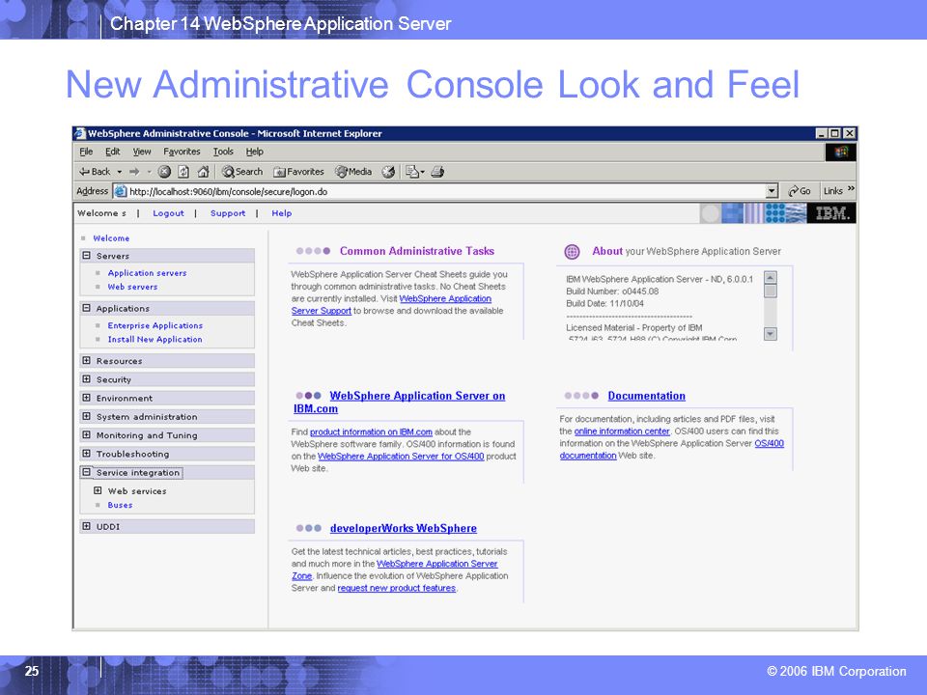Click the Mail toolbar icon
The width and height of the screenshot is (927, 695).
[411, 172]
